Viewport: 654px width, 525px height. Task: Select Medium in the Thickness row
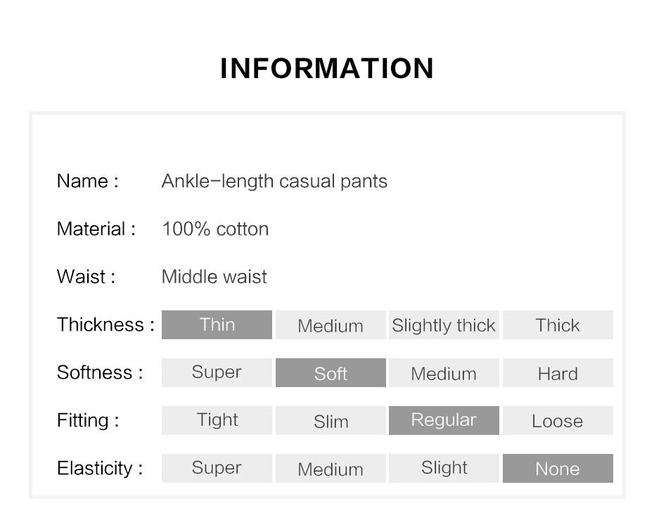pyautogui.click(x=331, y=324)
